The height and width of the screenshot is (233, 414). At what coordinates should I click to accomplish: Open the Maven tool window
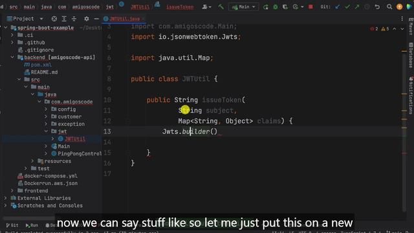[411, 27]
